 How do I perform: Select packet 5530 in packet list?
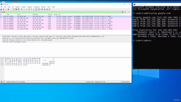(66, 27)
